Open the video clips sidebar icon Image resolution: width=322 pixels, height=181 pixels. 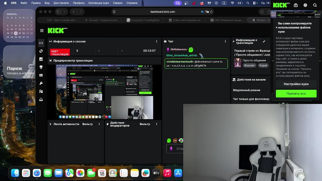pos(41,75)
